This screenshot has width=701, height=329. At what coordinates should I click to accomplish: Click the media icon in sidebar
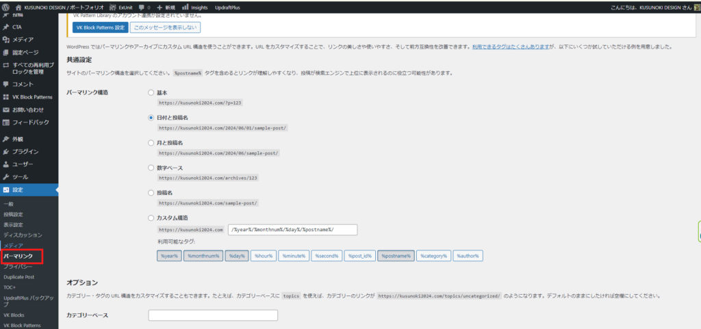tap(6, 40)
